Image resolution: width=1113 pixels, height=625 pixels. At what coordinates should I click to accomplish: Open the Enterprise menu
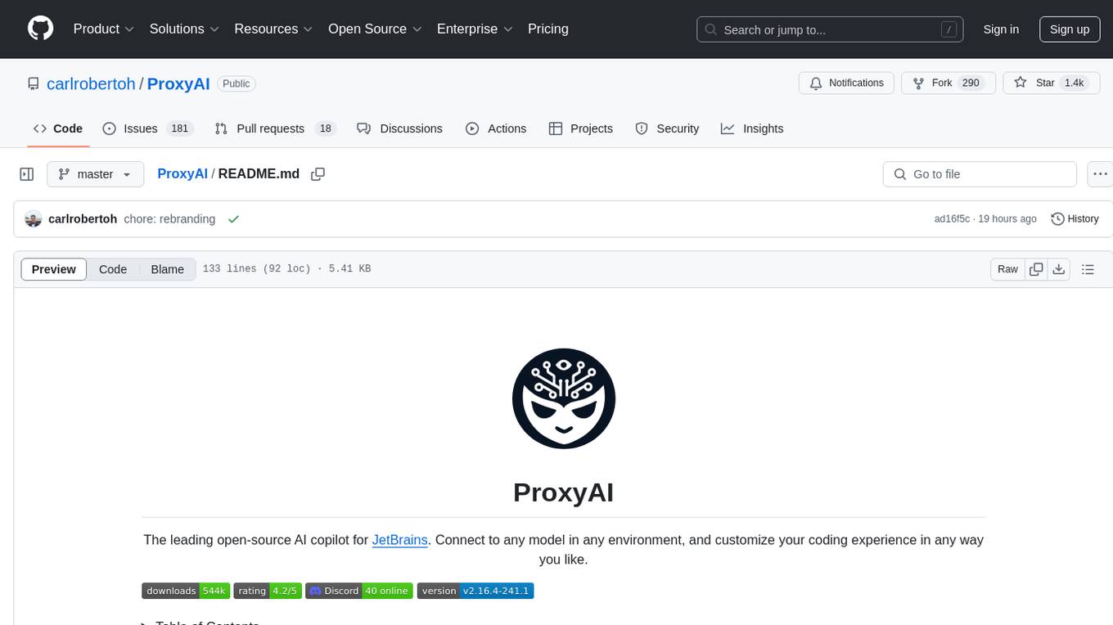[475, 29]
